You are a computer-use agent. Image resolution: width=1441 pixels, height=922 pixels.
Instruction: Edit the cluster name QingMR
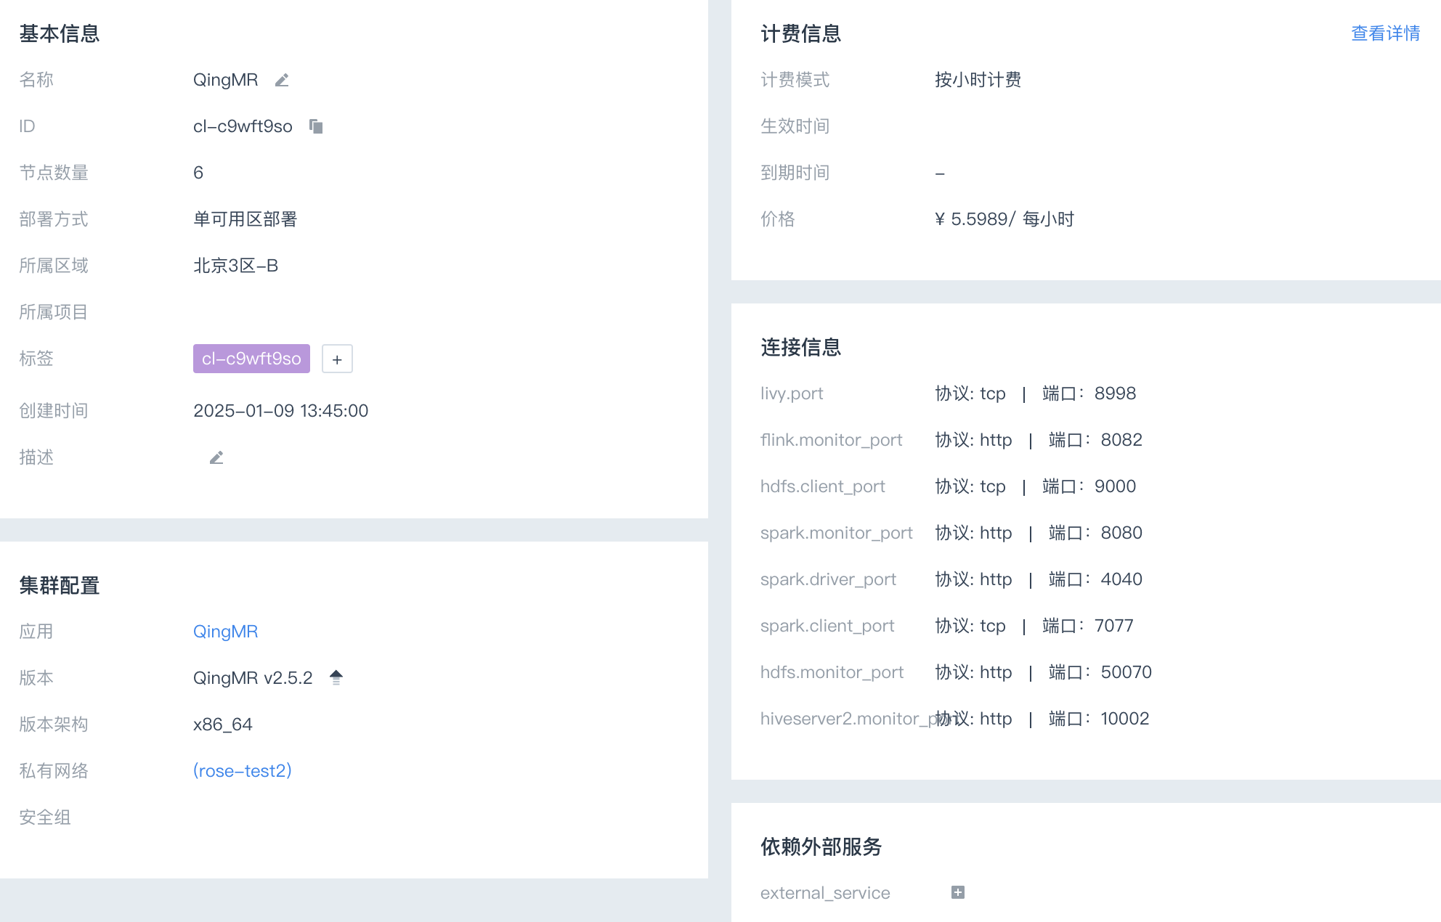click(282, 80)
